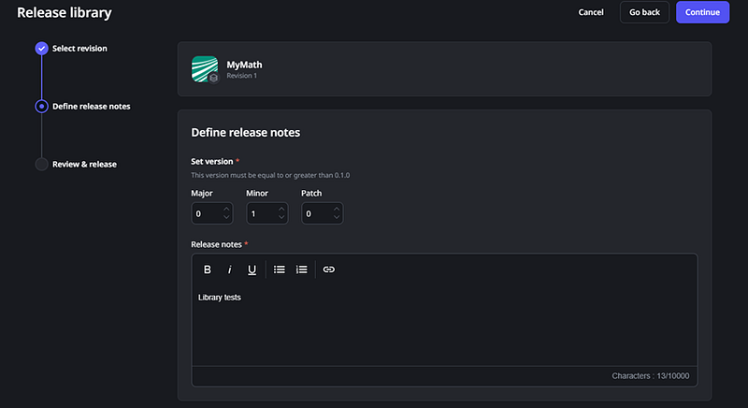This screenshot has width=748, height=408.
Task: Increase the Minor version number
Action: [281, 209]
